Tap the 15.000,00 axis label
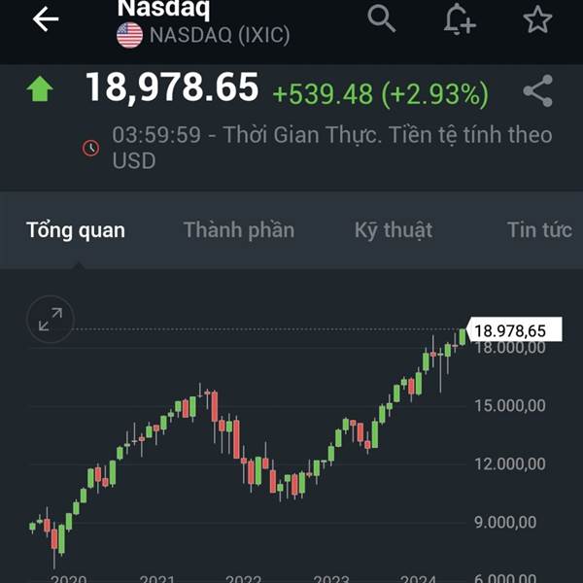This screenshot has height=583, width=583. click(510, 405)
